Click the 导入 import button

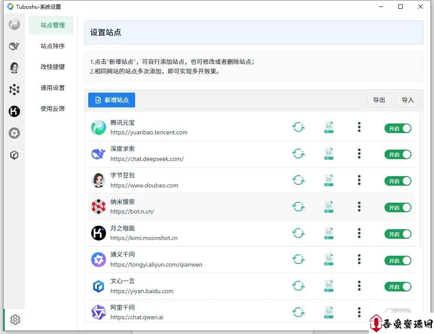coord(407,100)
